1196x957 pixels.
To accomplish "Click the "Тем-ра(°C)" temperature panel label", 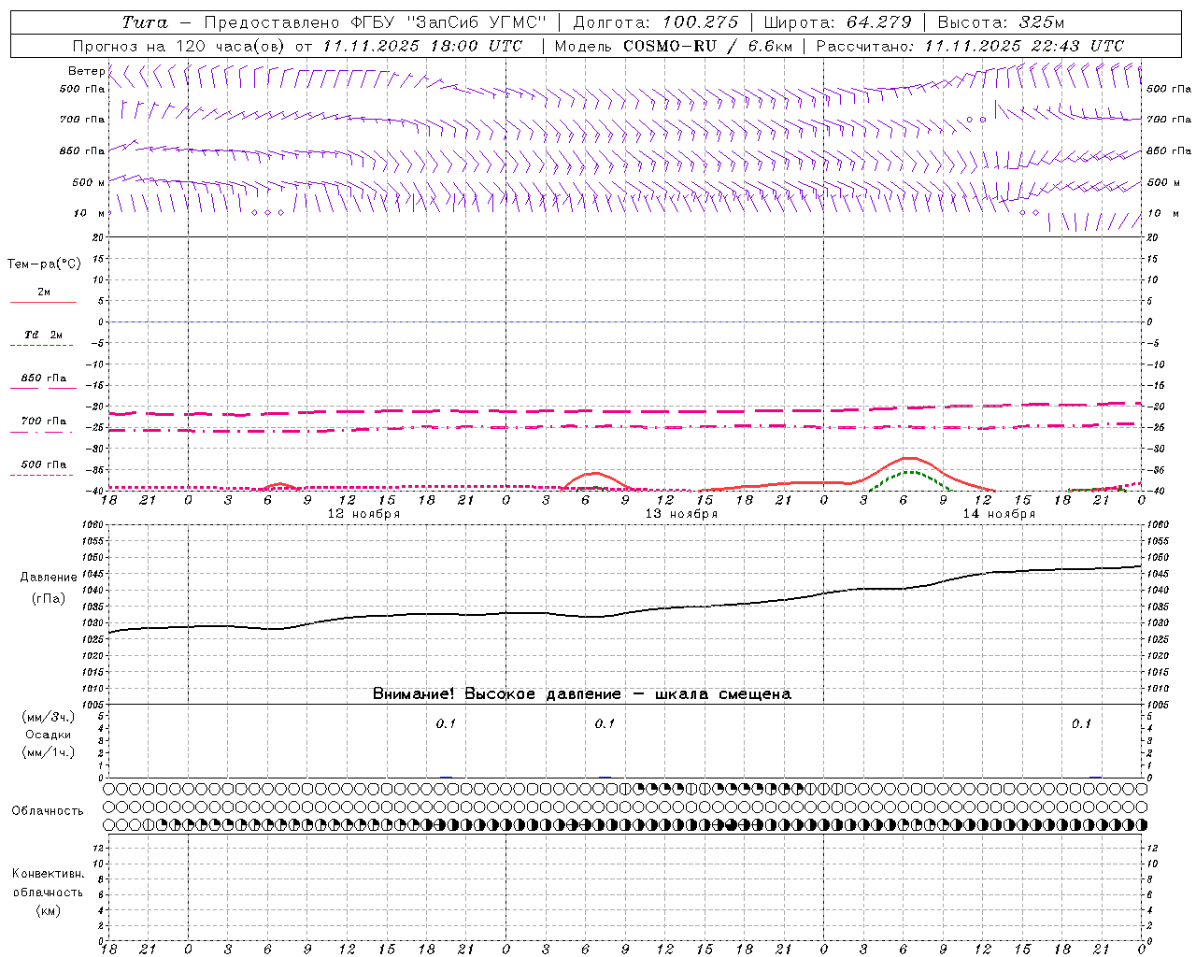I will pos(44,264).
